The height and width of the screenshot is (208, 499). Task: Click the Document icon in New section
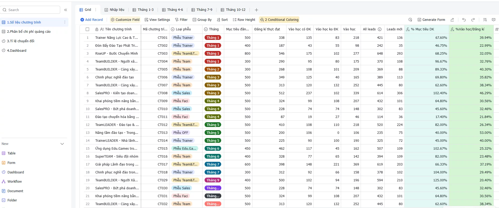(x=4, y=191)
